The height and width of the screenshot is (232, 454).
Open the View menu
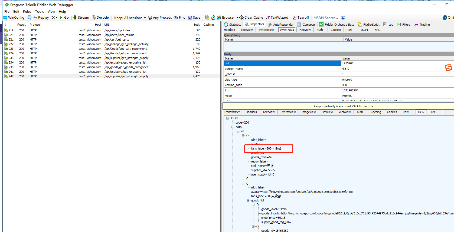(51, 12)
